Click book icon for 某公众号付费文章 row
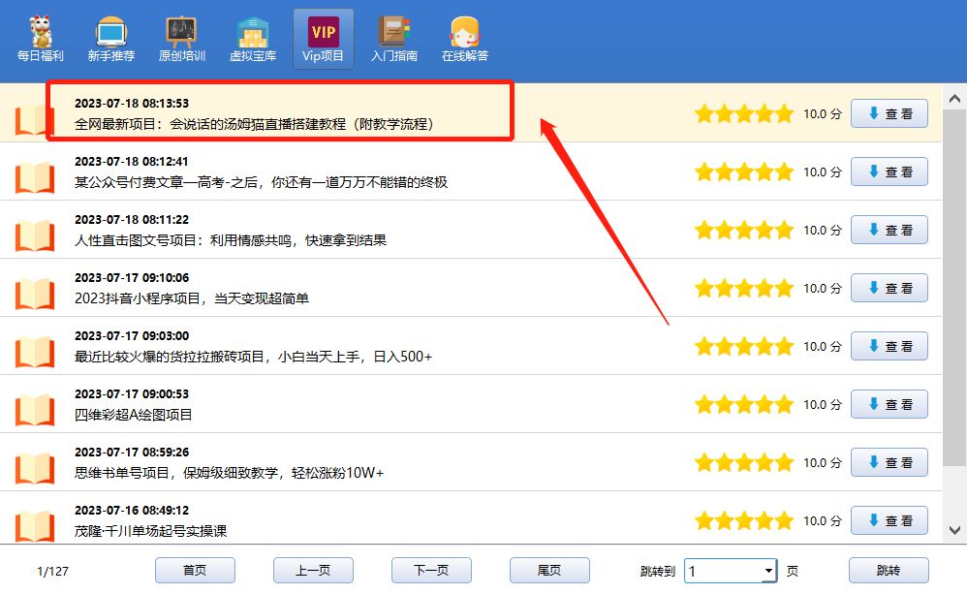The height and width of the screenshot is (594, 967). (35, 177)
